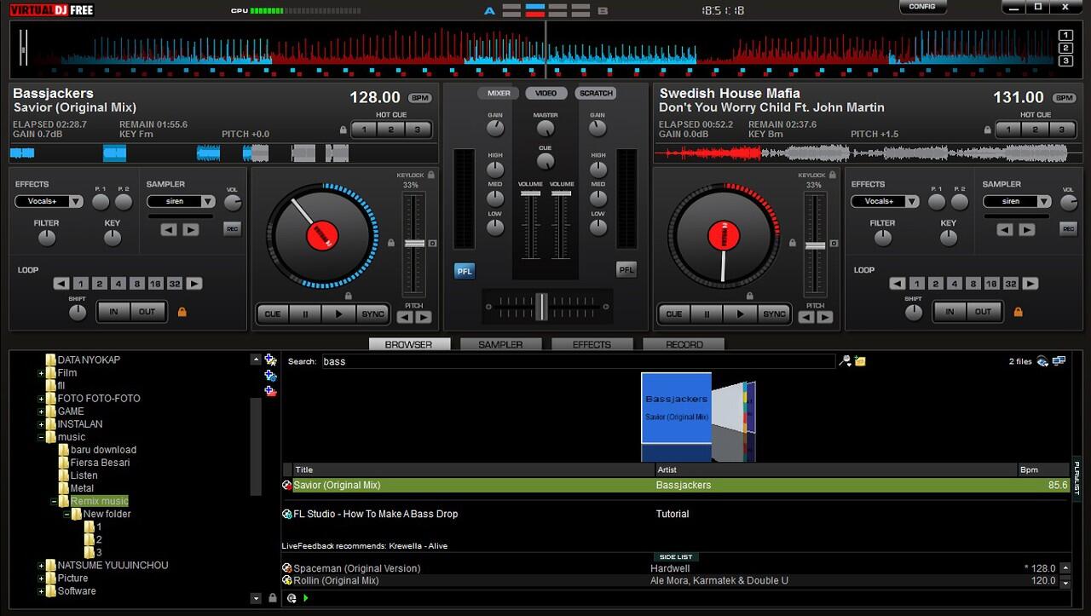Screen dimensions: 1091x616
Task: Open the left deck Vocals+ effects dropdown
Action: 76,202
